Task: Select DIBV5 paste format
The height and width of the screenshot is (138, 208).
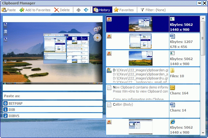Action: pos(53,116)
